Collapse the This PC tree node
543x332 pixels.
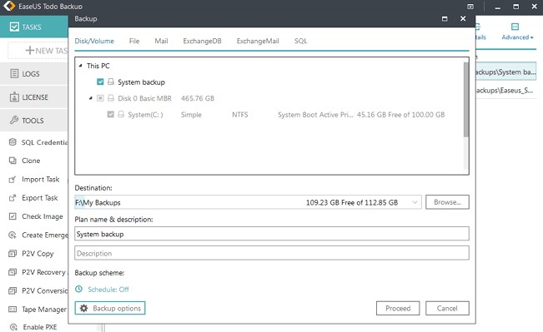click(x=80, y=66)
